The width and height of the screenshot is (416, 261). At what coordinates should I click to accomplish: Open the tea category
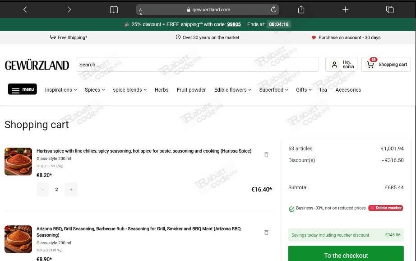point(323,90)
